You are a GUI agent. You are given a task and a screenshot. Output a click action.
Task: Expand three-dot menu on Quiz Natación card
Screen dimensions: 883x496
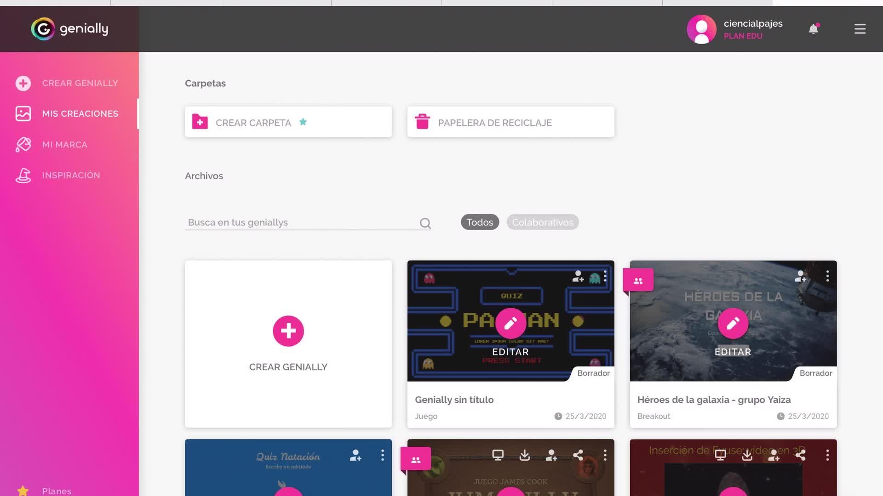tap(382, 455)
